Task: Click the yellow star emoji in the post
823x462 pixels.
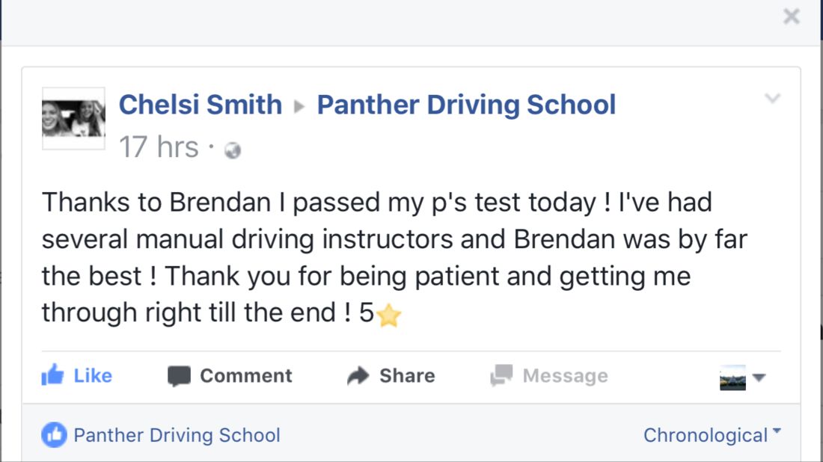Action: click(x=389, y=316)
